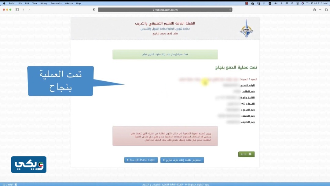The height and width of the screenshot is (186, 330).
Task: Open the History menu
Action: click(44, 3)
